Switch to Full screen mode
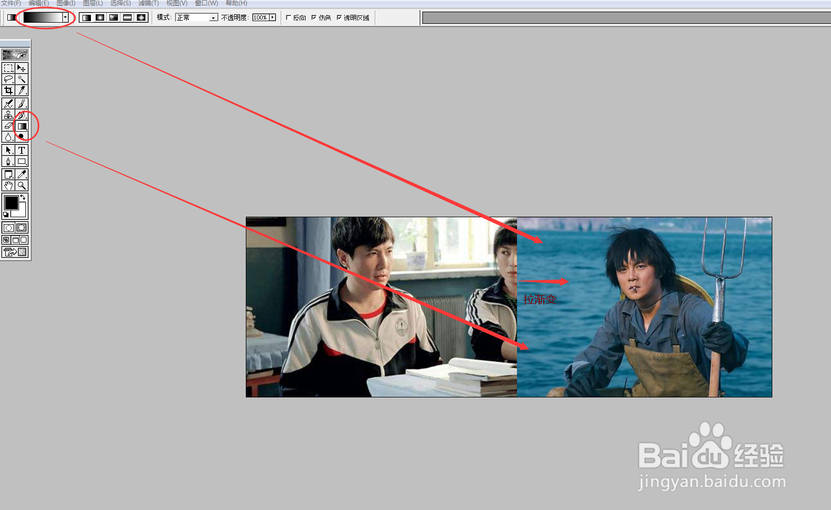The height and width of the screenshot is (510, 831). pyautogui.click(x=23, y=240)
